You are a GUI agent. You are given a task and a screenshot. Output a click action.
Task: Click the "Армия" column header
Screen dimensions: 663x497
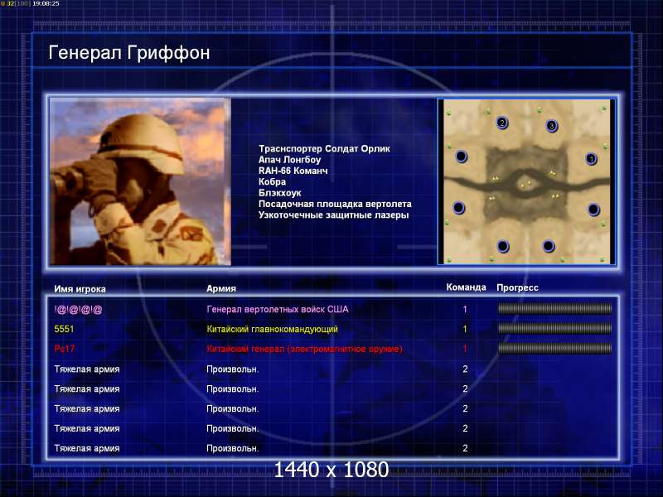[221, 288]
